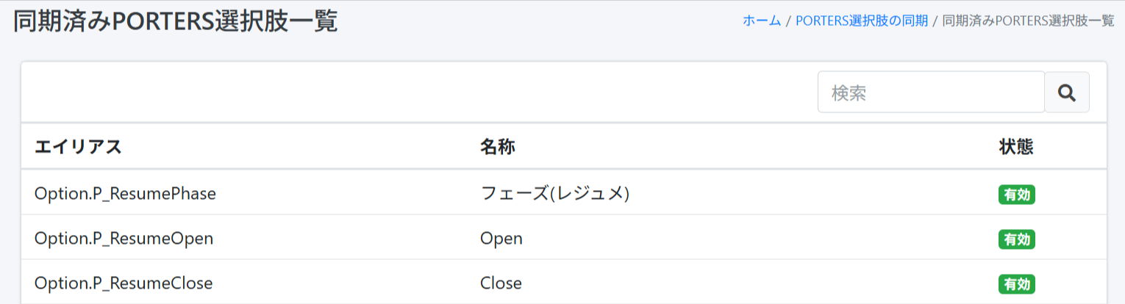Click the 有効 badge for Option.P_ResumeOpen
This screenshot has width=1125, height=304.
click(1016, 239)
